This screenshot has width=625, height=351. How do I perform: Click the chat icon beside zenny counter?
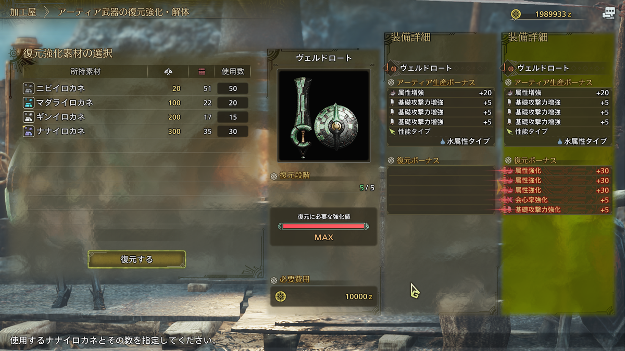(608, 14)
